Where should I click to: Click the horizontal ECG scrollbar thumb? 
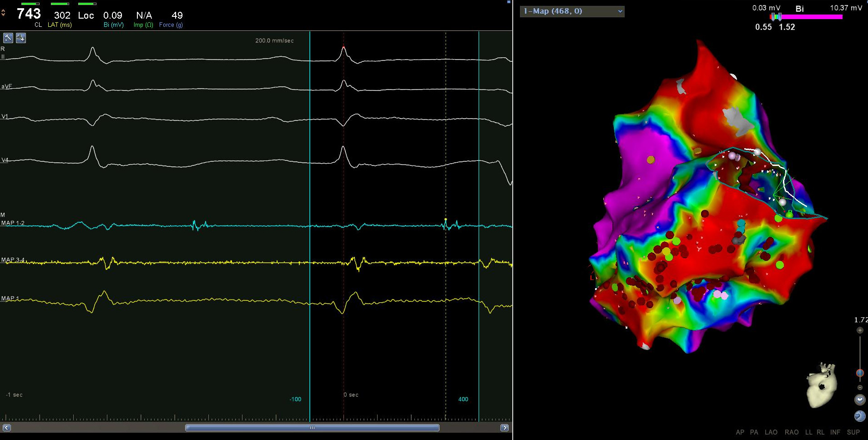312,428
